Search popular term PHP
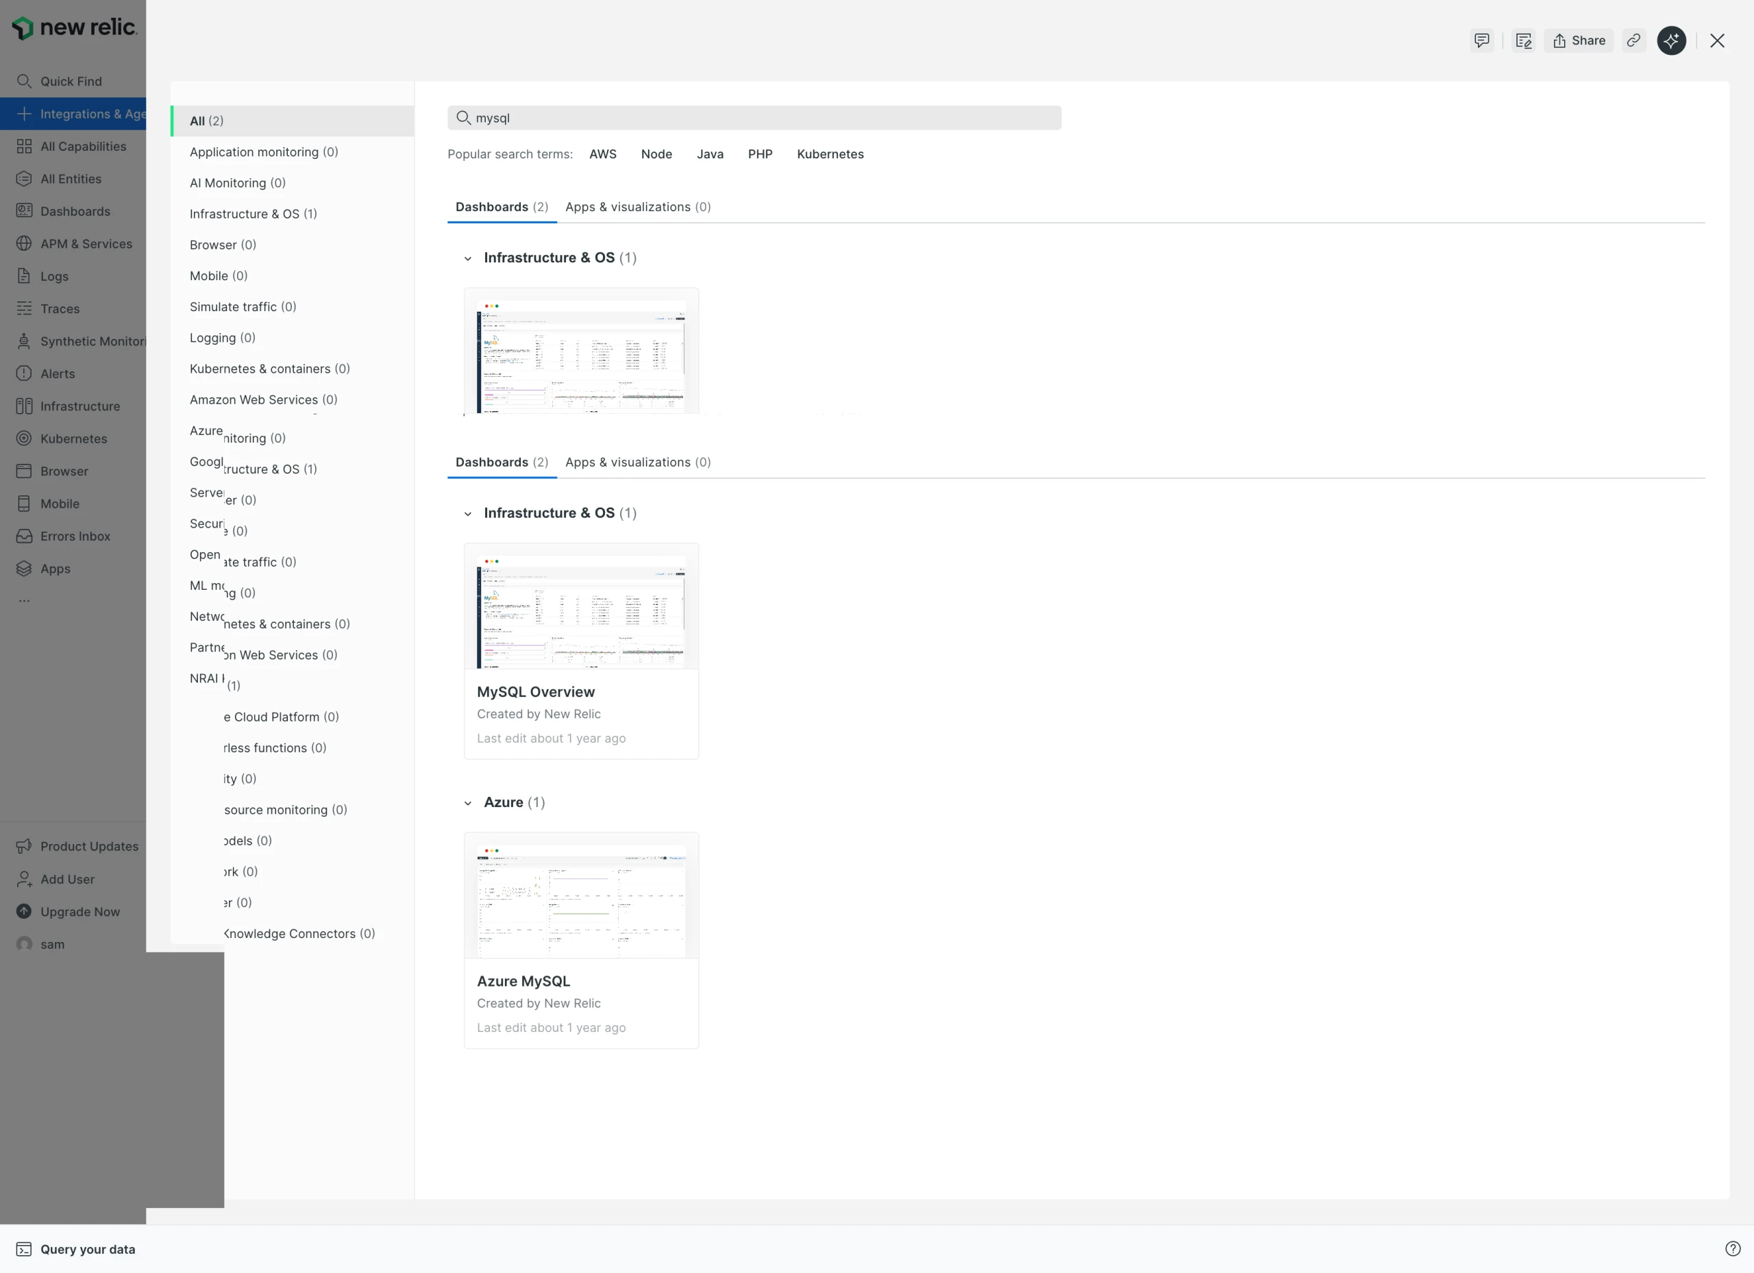1754x1273 pixels. [759, 154]
